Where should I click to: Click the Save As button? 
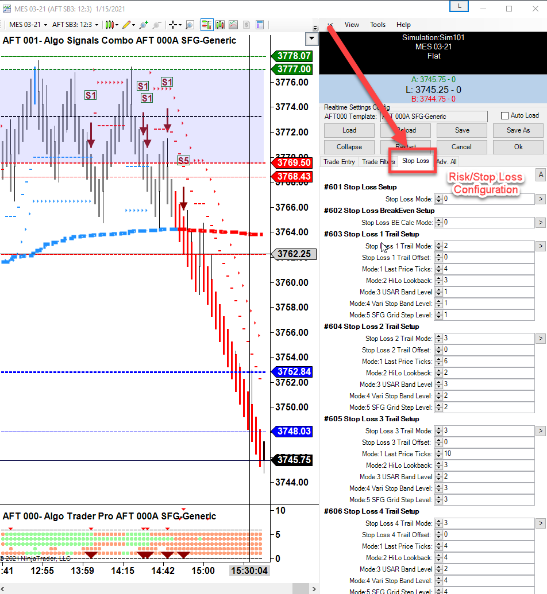coord(518,130)
